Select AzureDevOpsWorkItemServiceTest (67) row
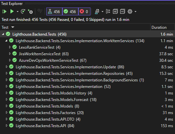This screenshot has height=134, width=175. (87, 60)
